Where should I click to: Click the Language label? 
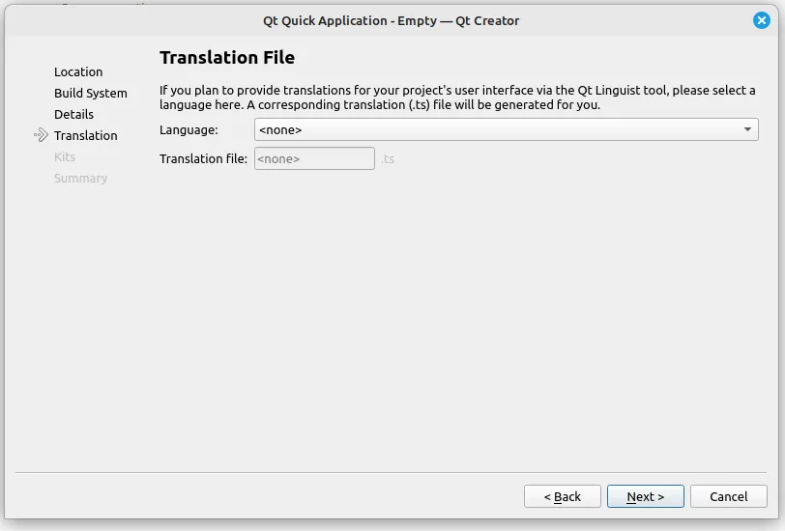click(189, 130)
